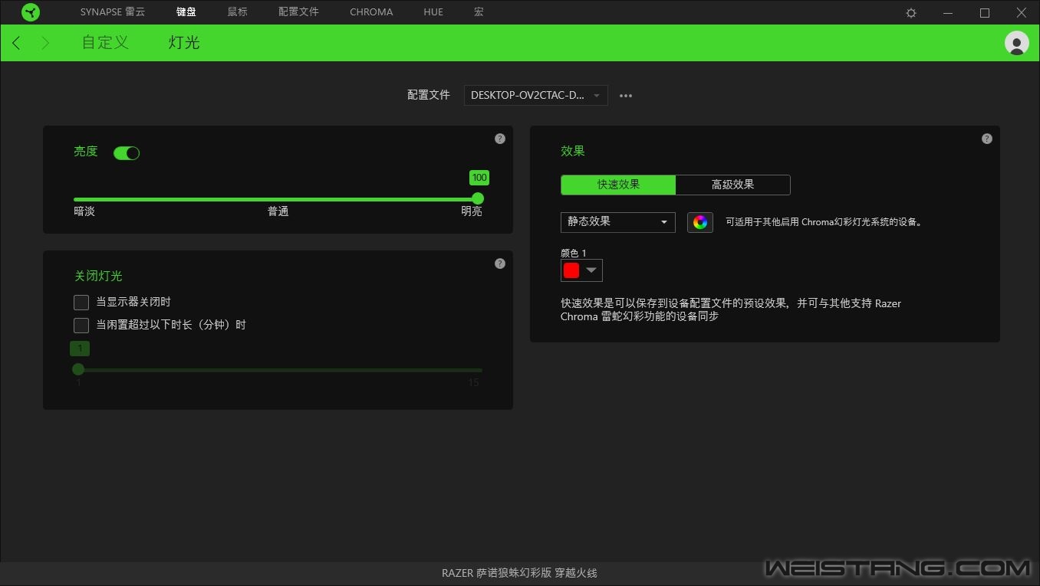Screen dimensions: 1040x586
Task: Open CHROMA tab
Action: 371,12
